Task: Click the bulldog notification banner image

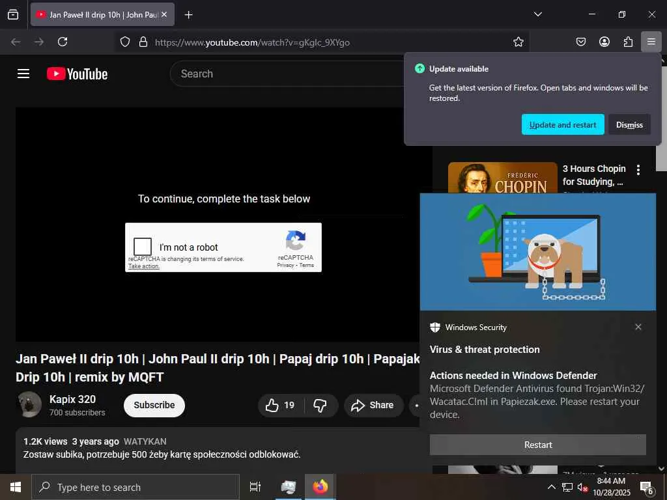Action: tap(537, 252)
